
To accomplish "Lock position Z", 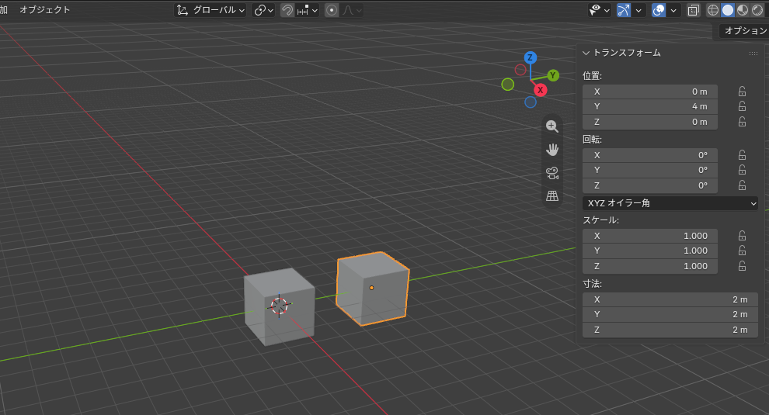I will click(x=742, y=122).
